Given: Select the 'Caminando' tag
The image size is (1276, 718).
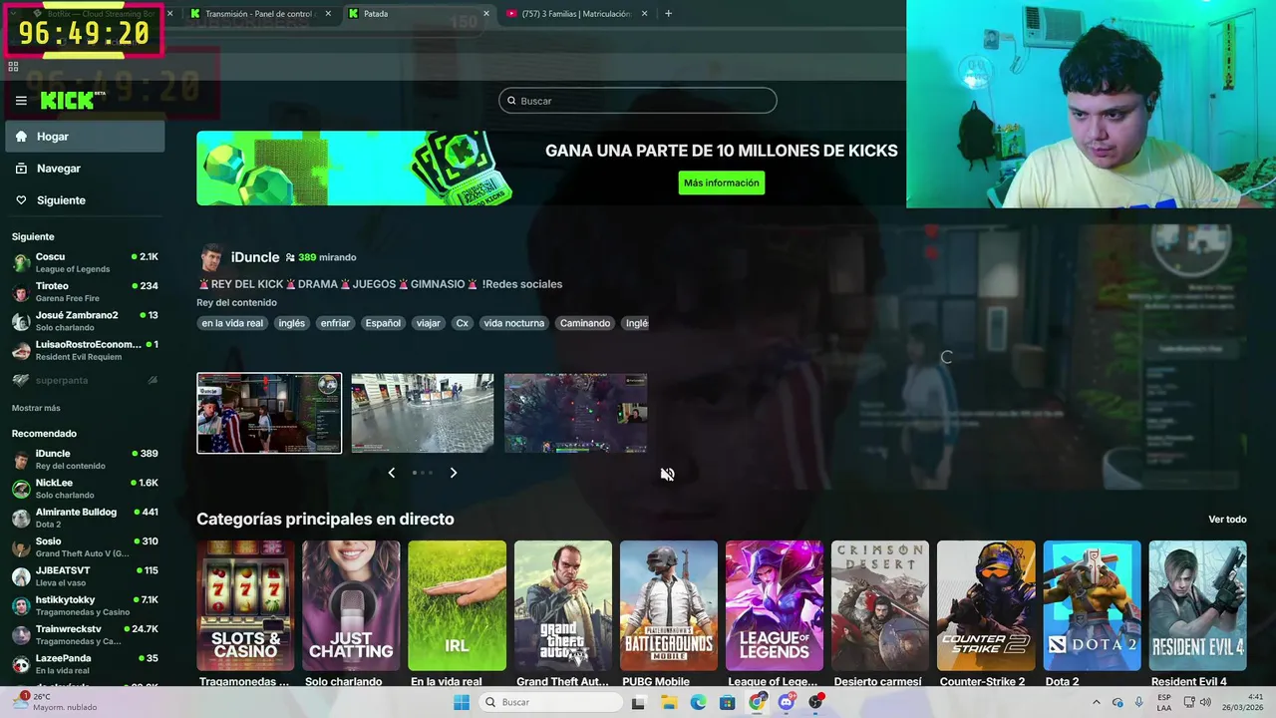Looking at the screenshot, I should coord(585,323).
